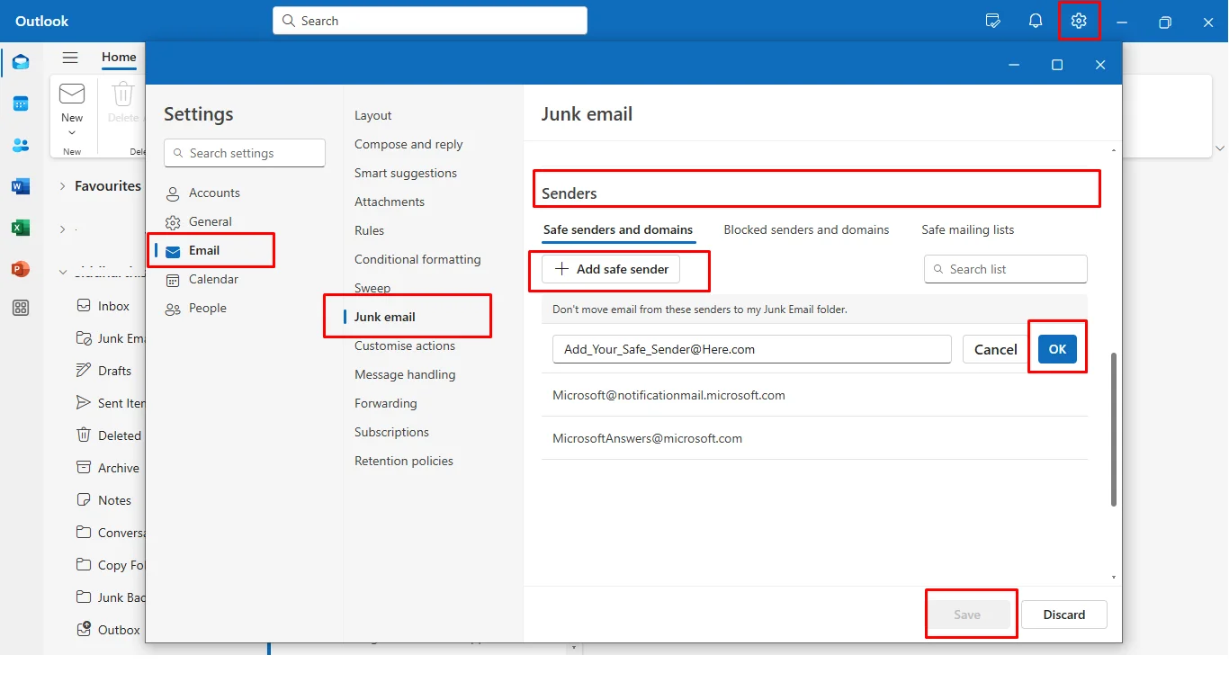
Task: Focus the safe sender email input field
Action: click(752, 349)
